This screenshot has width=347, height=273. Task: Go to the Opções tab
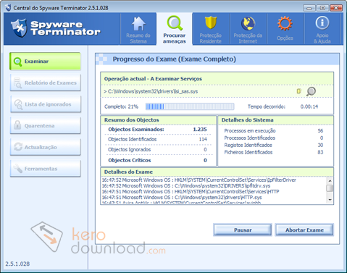(x=285, y=30)
